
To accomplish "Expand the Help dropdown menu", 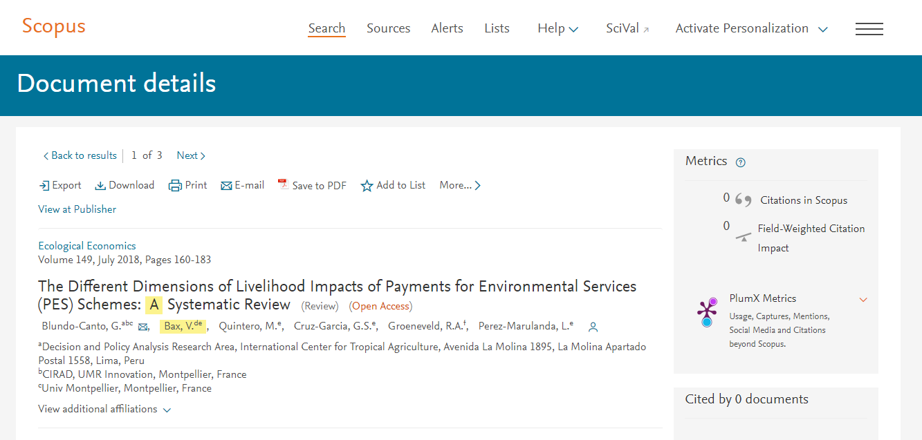I will tap(557, 28).
